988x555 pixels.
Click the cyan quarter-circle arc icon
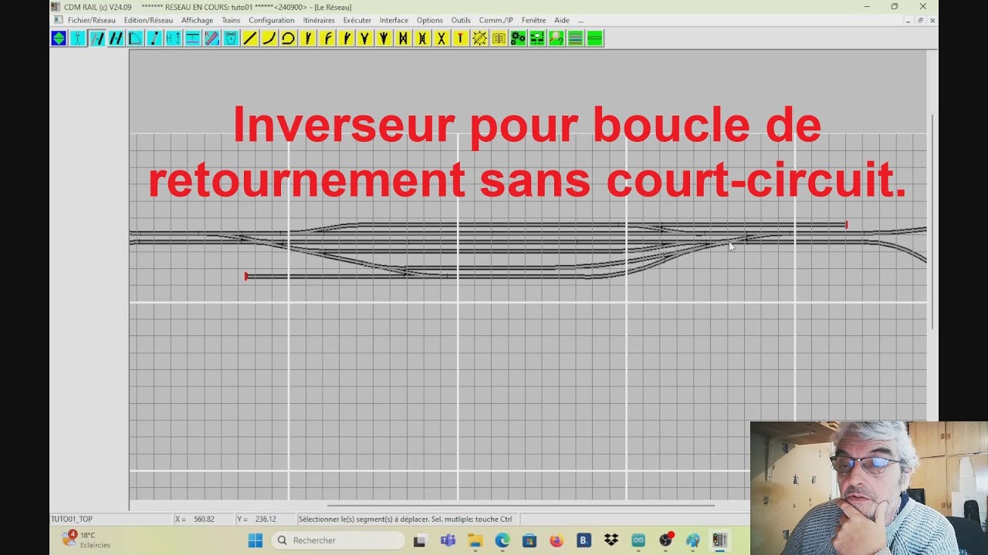tap(135, 39)
